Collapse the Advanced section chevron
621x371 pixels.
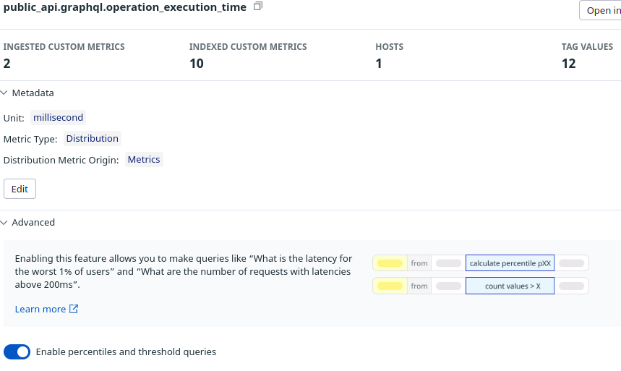4,222
